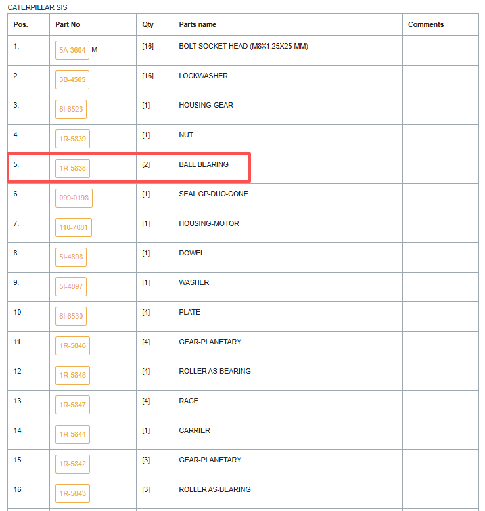This screenshot has width=485, height=511.
Task: Open the 1R-5844 carrier part
Action: [x=72, y=434]
